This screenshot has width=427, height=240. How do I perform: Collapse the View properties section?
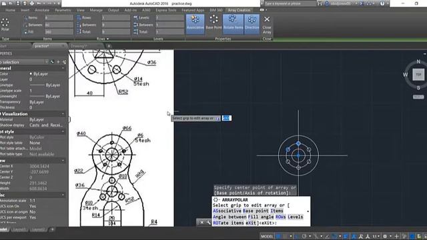point(63,161)
